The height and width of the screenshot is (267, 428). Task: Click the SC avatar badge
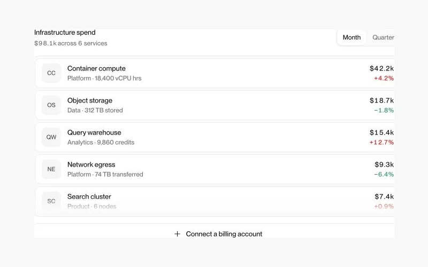click(x=51, y=201)
